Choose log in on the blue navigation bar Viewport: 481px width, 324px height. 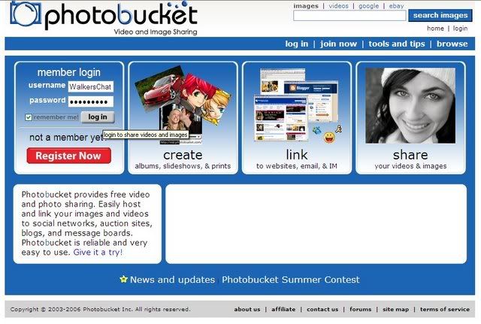pos(297,44)
